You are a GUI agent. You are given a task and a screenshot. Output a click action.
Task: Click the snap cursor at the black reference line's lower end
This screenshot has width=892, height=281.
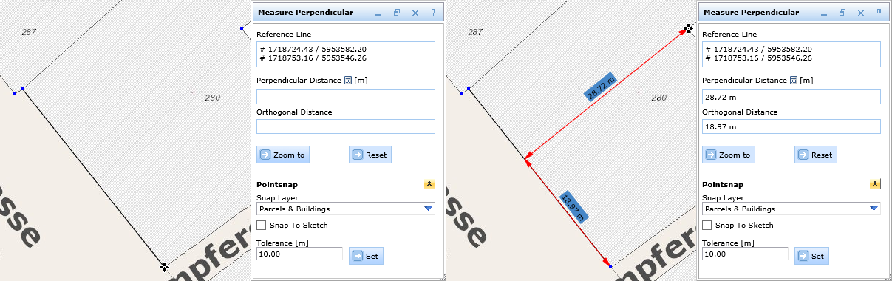pos(164,267)
